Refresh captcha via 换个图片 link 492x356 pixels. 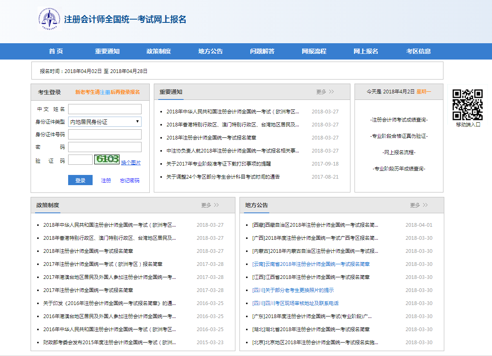[130, 162]
